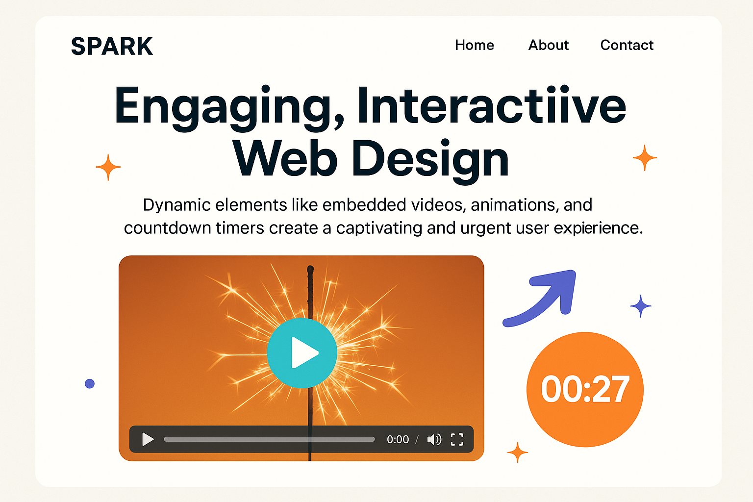
Task: Click the video seek progress bar
Action: [270, 438]
